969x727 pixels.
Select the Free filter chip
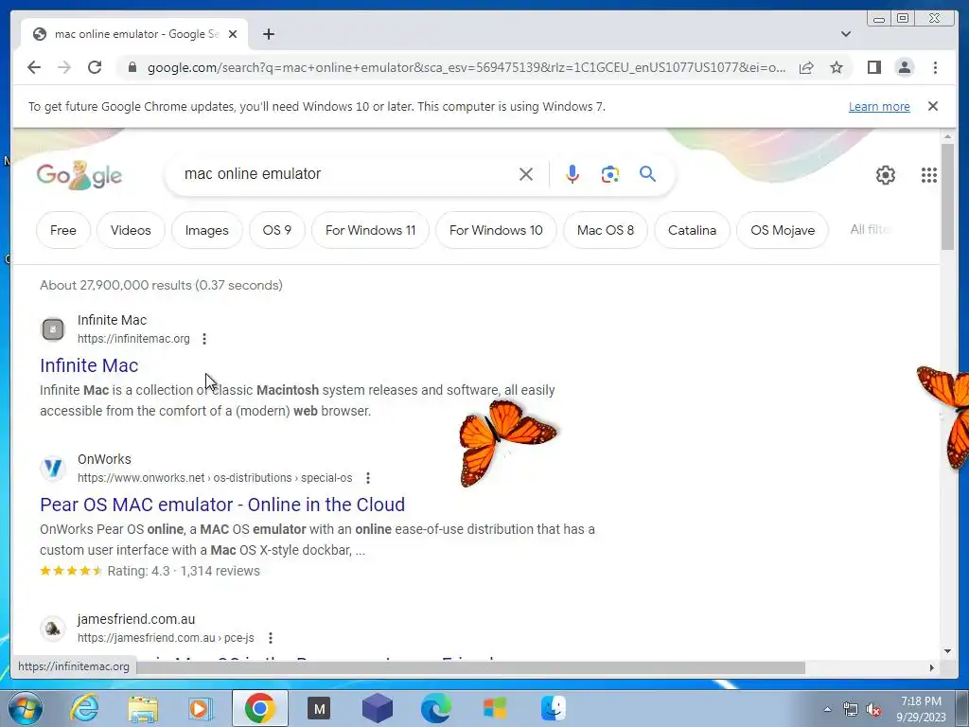tap(63, 230)
